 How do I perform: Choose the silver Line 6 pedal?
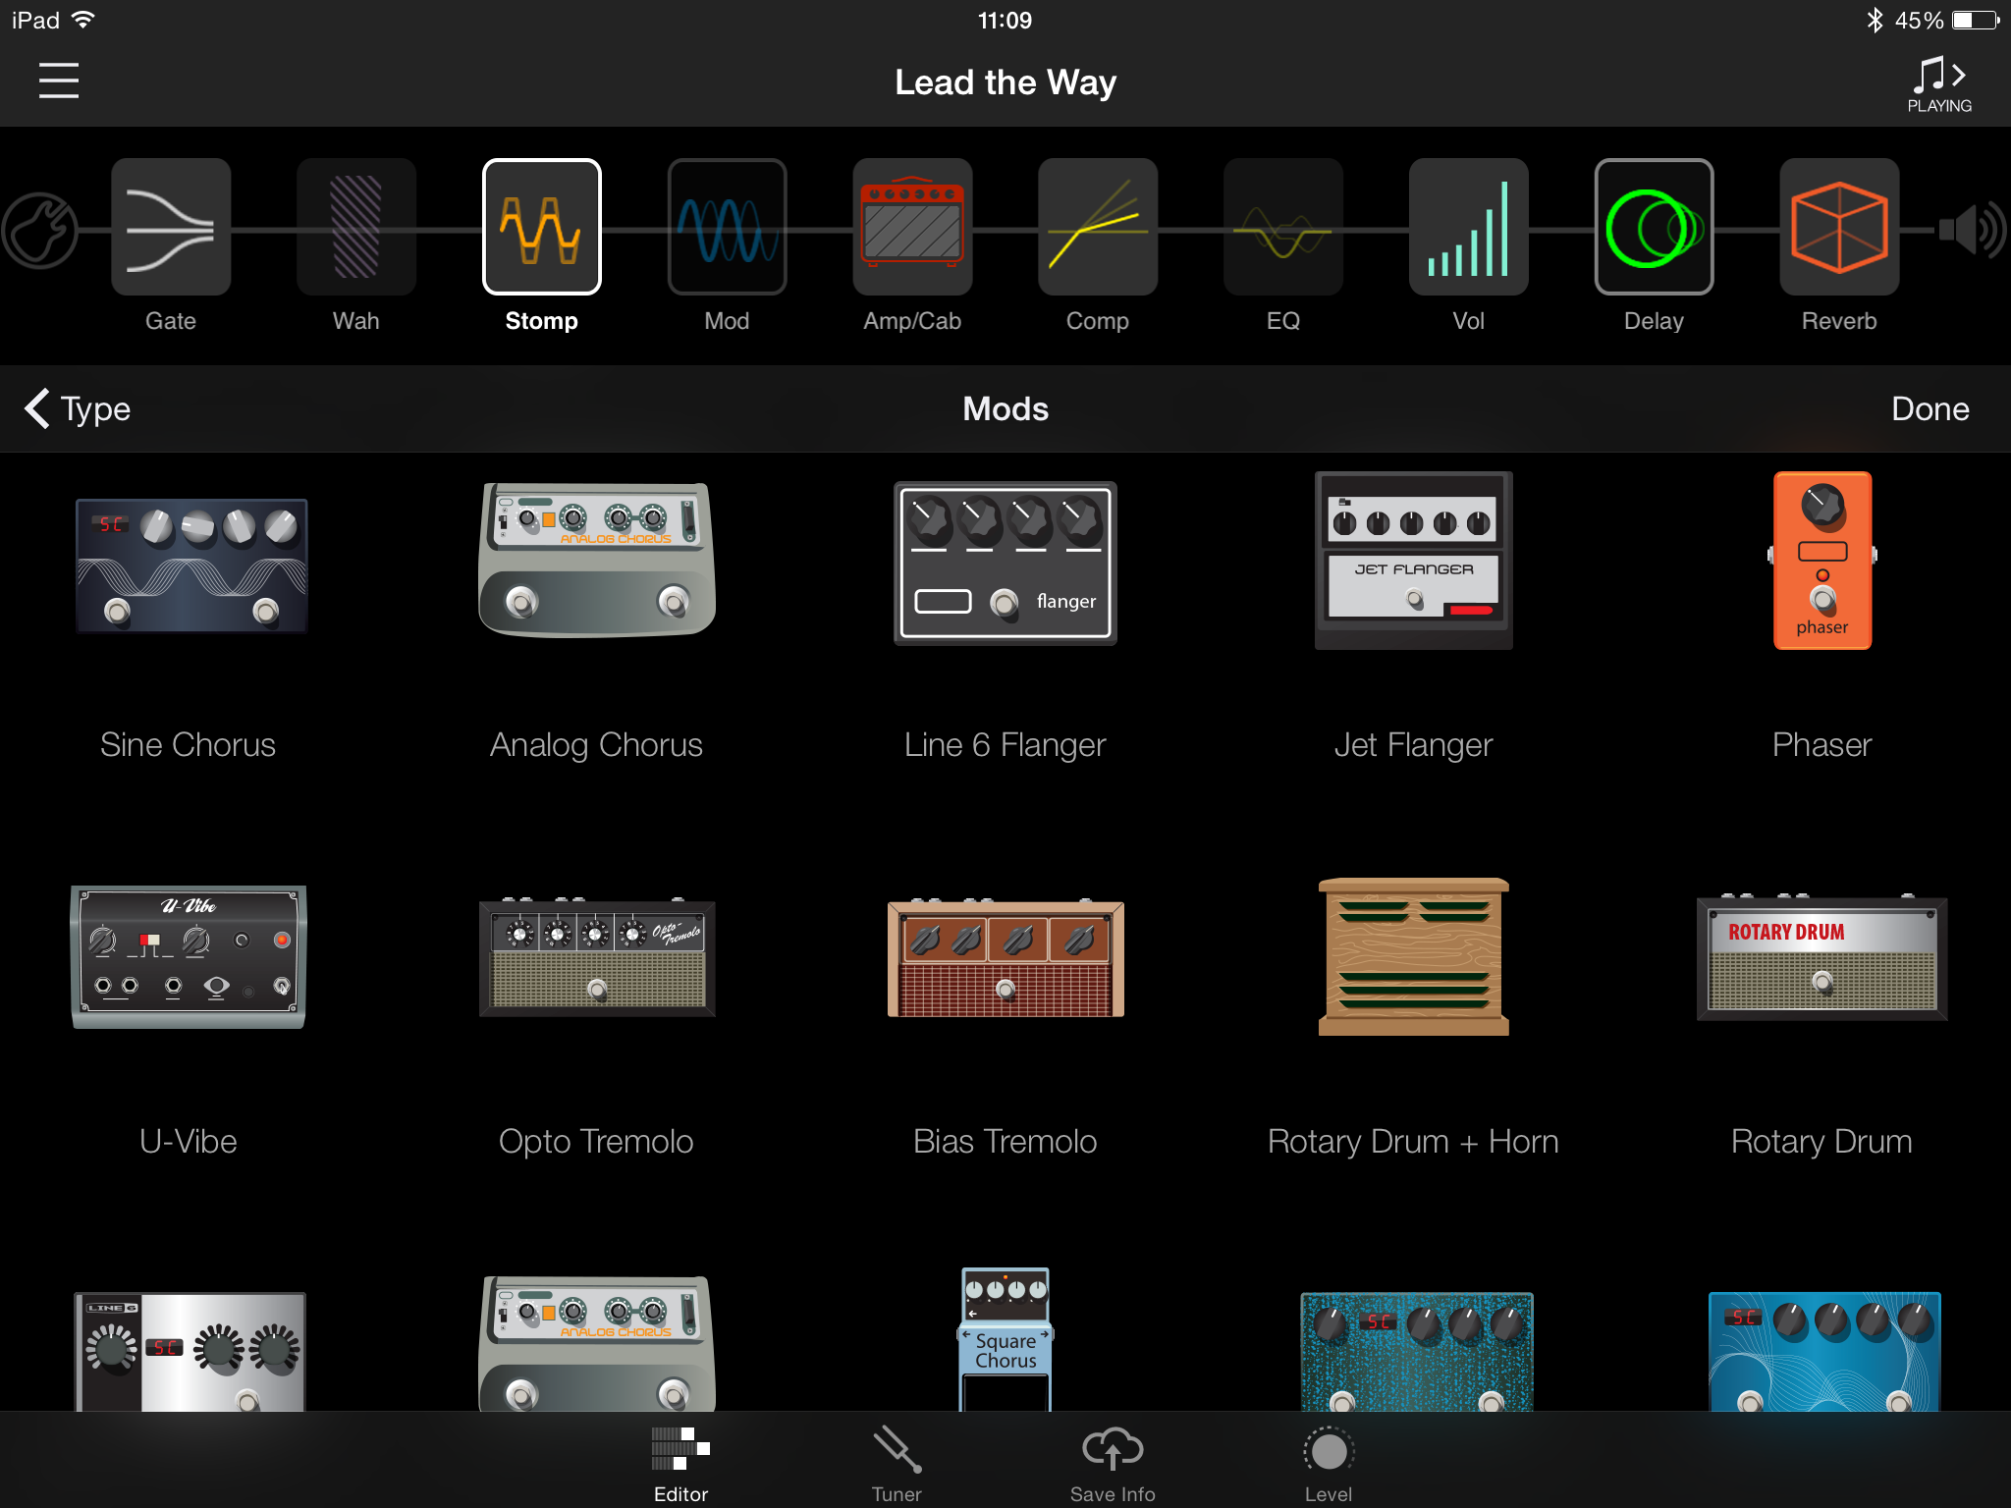190,1352
